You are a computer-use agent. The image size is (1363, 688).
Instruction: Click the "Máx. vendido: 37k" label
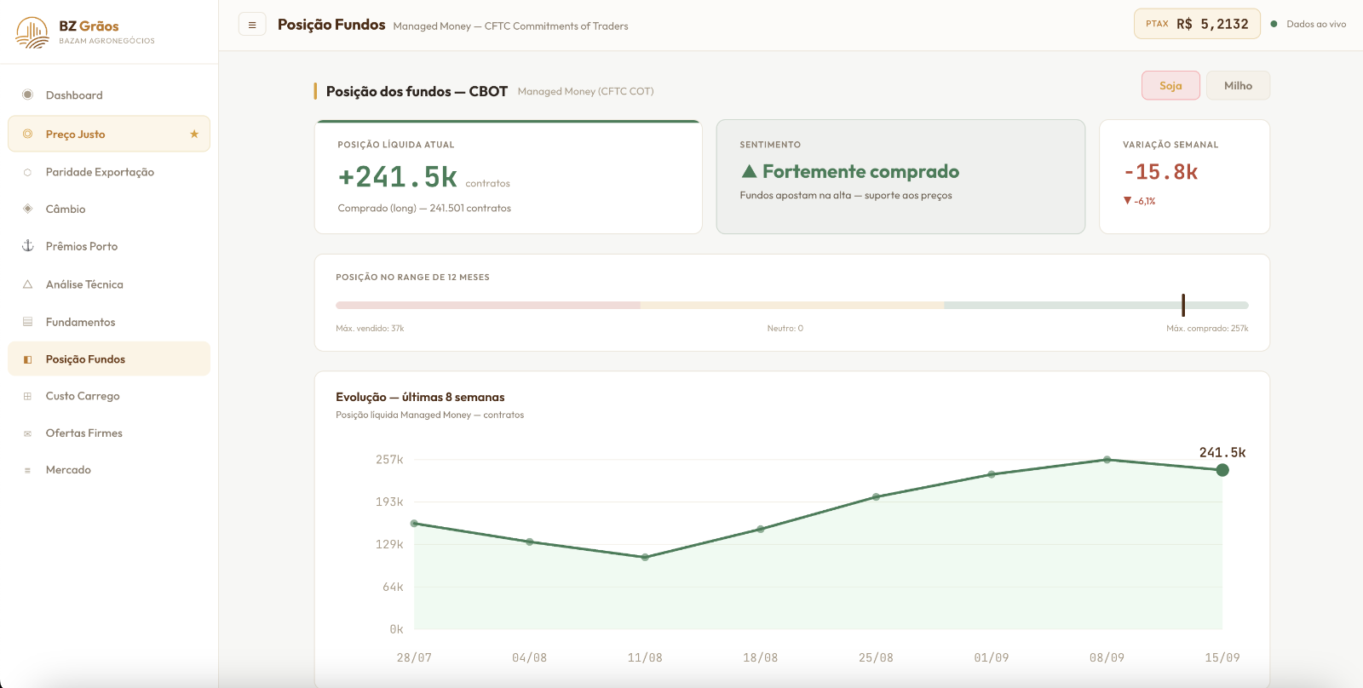pyautogui.click(x=370, y=328)
